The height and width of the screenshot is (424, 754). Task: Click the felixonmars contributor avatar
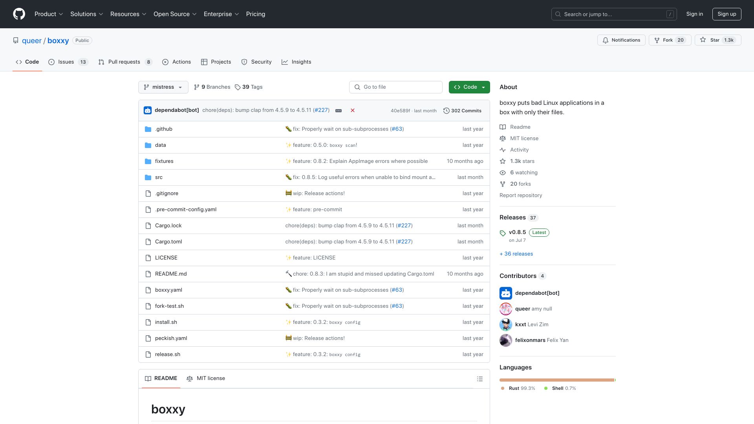[x=506, y=340]
